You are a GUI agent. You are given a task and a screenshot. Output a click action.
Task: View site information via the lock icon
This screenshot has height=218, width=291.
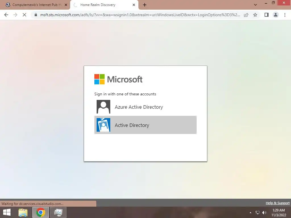pyautogui.click(x=36, y=15)
